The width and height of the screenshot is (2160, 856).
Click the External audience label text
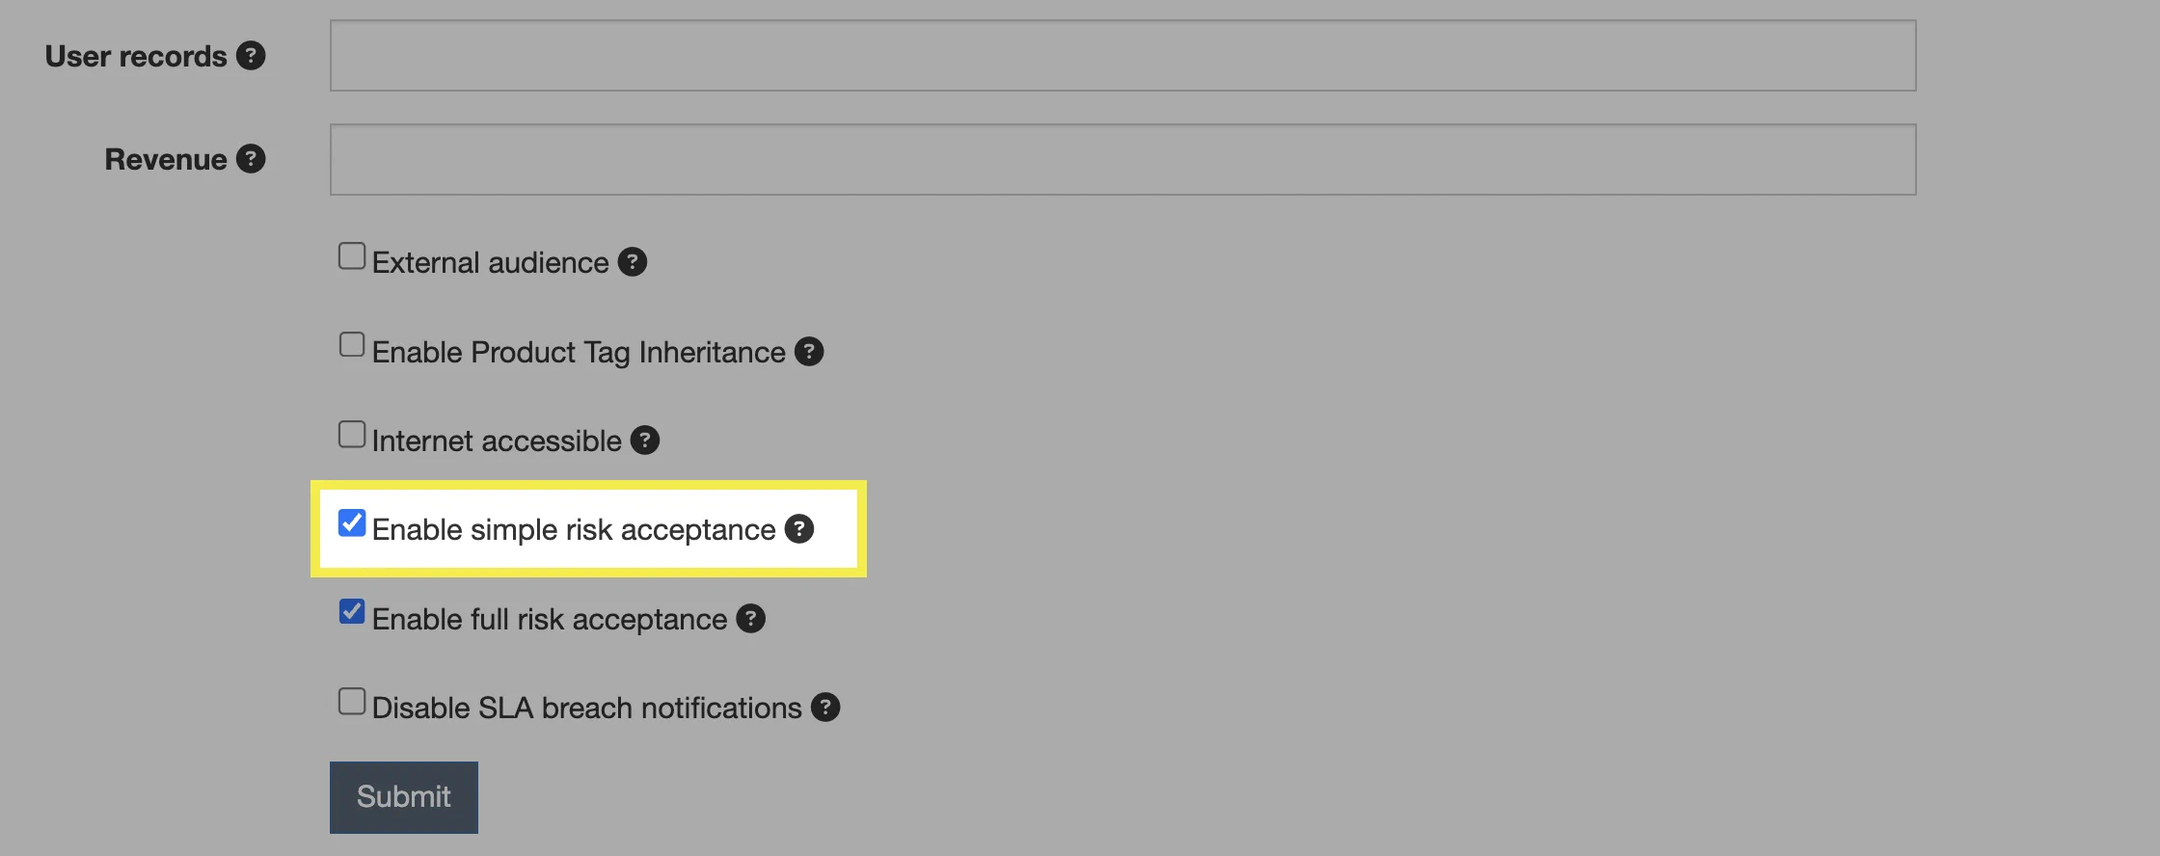(490, 263)
